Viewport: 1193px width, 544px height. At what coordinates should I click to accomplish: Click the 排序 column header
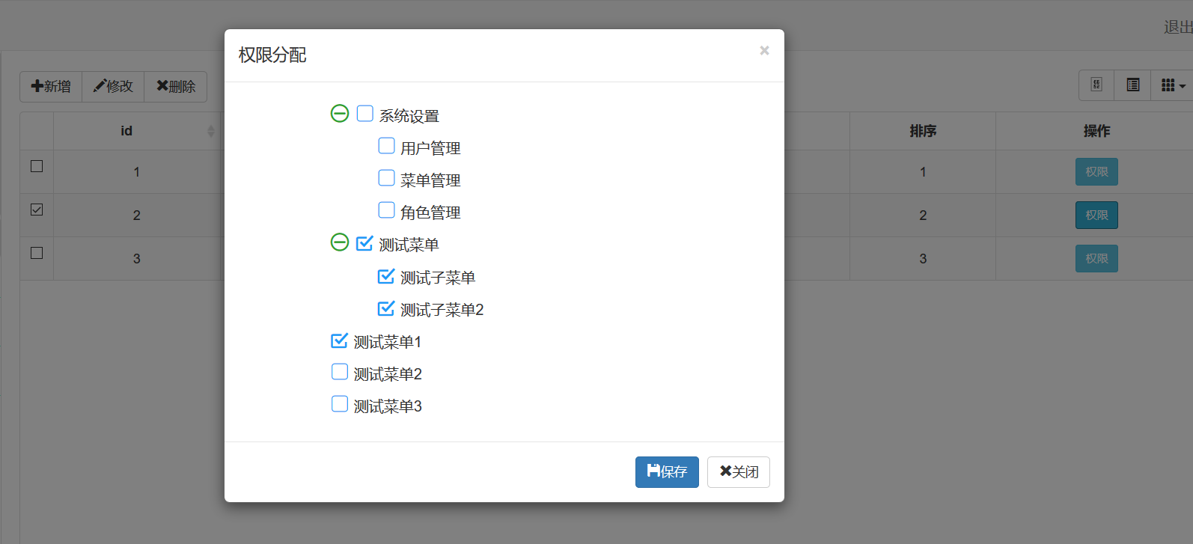[923, 131]
